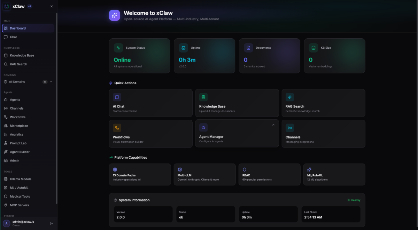Screen dimensions: 418x230
Task: Click the sidebar vertical scrollbar
Action: pos(56,108)
